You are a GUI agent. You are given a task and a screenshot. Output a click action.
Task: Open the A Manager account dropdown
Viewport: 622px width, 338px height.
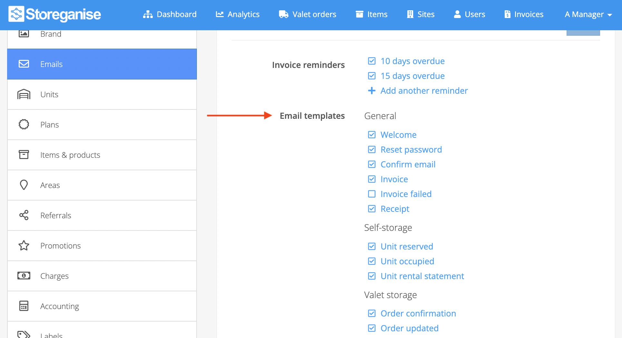(x=588, y=14)
